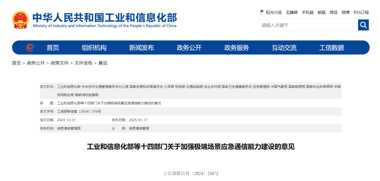This screenshot has height=181, width=380.
Task: Open the 工信数据 navigation menu
Action: click(331, 48)
